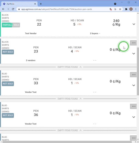This screenshot has height=143, width=139.
Task: Click the vertical scrollbar thumb
Action: [x=138, y=71]
